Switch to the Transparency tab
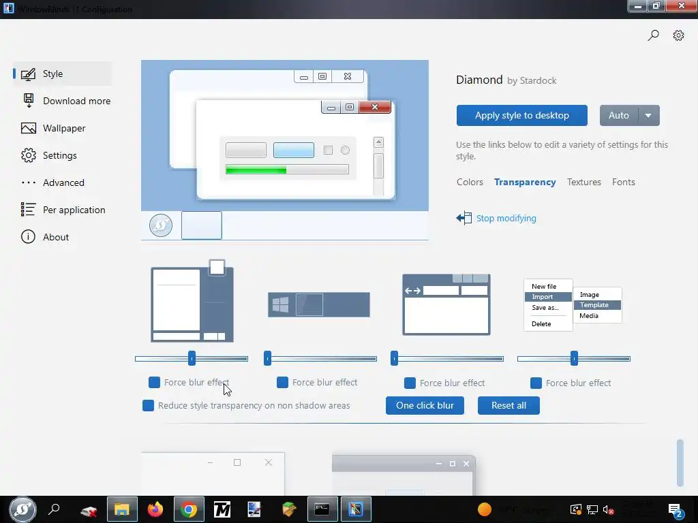 [x=525, y=182]
